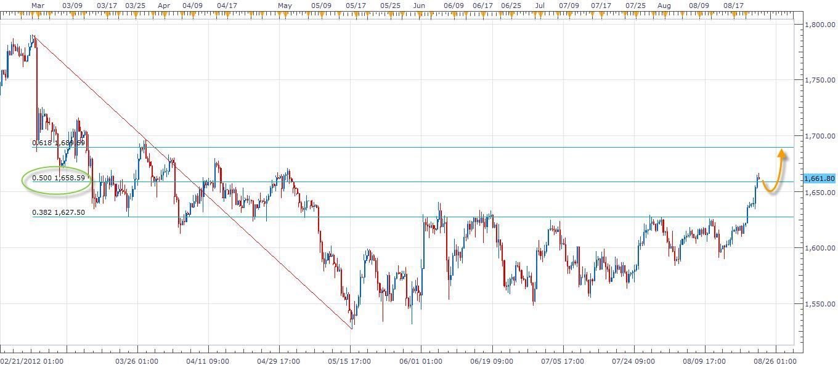Click the 1,800.00 price axis label
This screenshot has width=838, height=368.
(820, 25)
